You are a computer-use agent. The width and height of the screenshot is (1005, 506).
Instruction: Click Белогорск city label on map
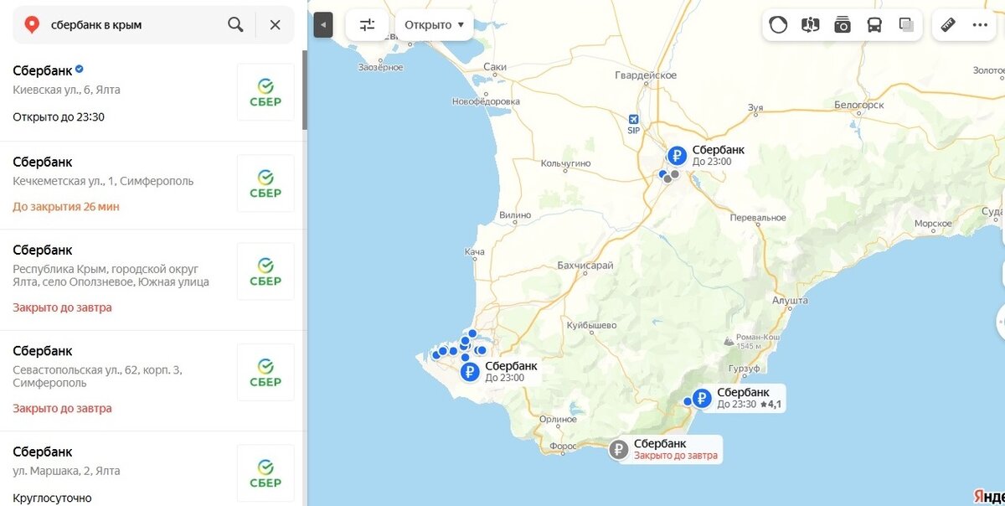[860, 105]
